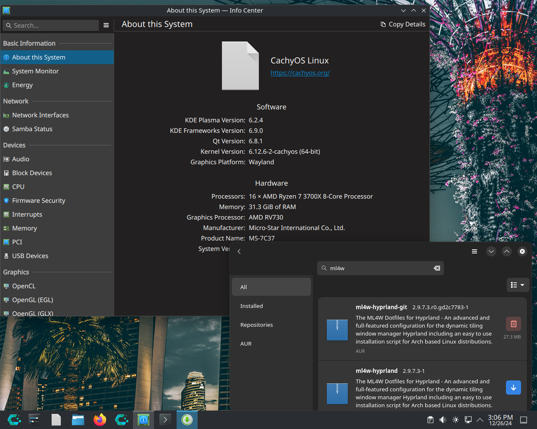Click the USB Devices icon
The height and width of the screenshot is (429, 537).
pos(6,256)
